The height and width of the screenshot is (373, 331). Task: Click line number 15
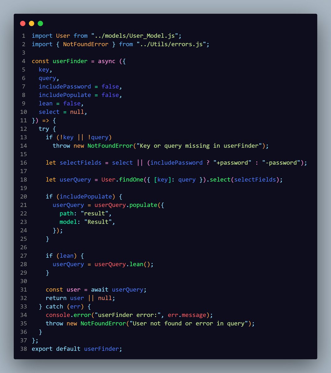pos(24,154)
